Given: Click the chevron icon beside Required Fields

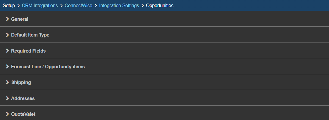Looking at the screenshot, I should tap(7, 51).
